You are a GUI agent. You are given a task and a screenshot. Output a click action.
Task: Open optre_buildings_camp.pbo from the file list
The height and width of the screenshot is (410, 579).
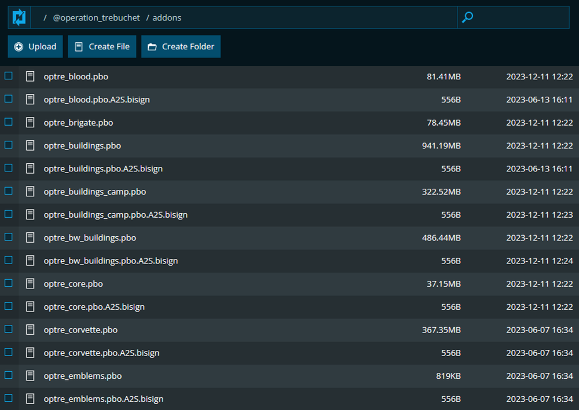click(x=94, y=191)
